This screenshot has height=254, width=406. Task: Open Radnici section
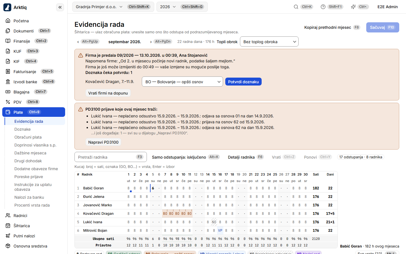(x=34, y=216)
